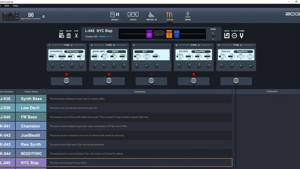Screen dimensions: 300x169
Task: Select the blue pedal in the signal chain
Action: coord(177,34)
